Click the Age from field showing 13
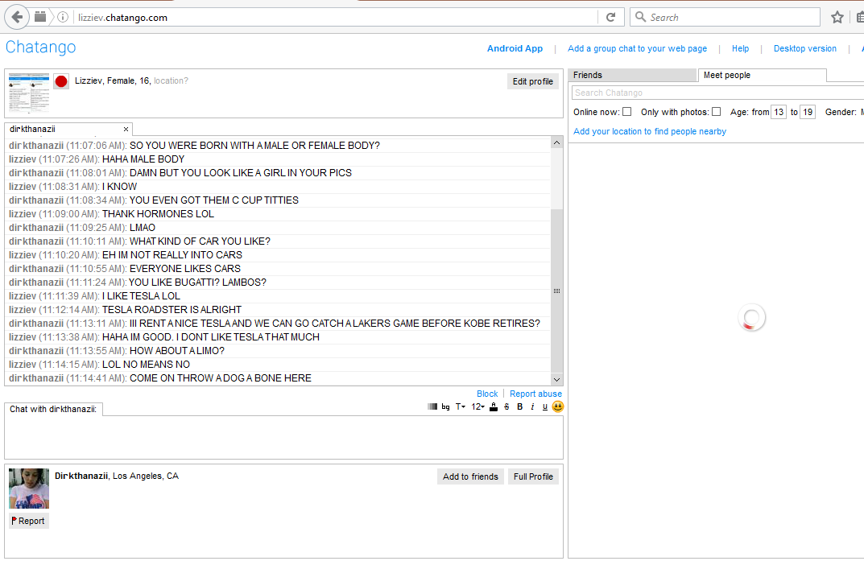Image resolution: width=864 pixels, height=561 pixels. click(x=779, y=112)
